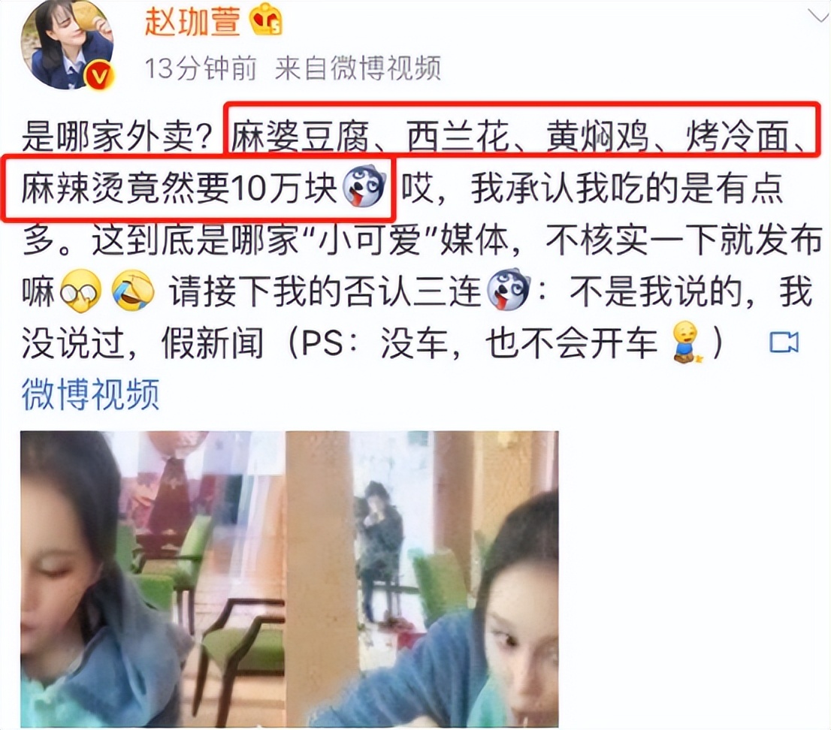Click the husky emoji after 否认三连
Screen dimensions: 831x730
click(509, 291)
